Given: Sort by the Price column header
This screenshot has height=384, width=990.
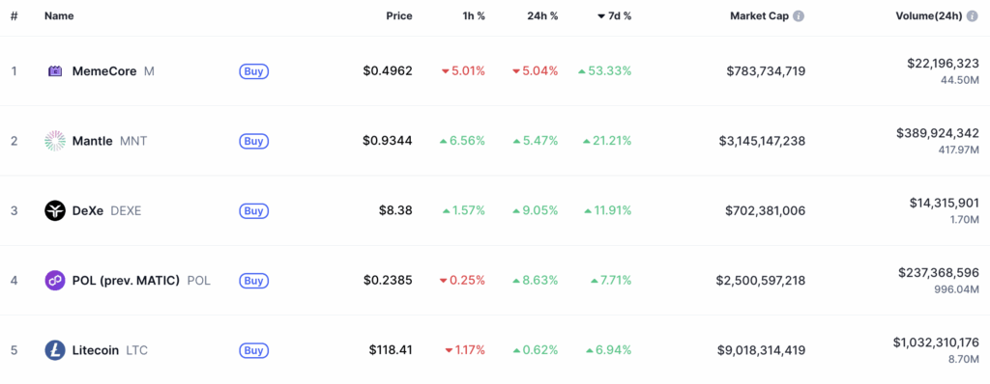Looking at the screenshot, I should pyautogui.click(x=399, y=16).
